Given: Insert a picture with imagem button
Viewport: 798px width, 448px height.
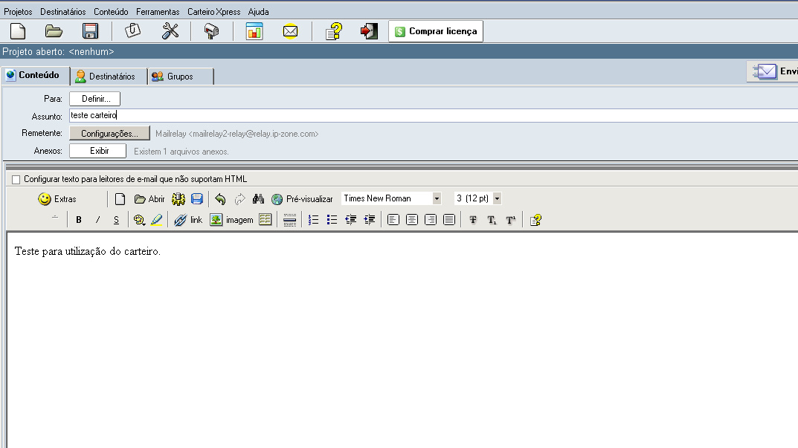Looking at the screenshot, I should pyautogui.click(x=231, y=220).
